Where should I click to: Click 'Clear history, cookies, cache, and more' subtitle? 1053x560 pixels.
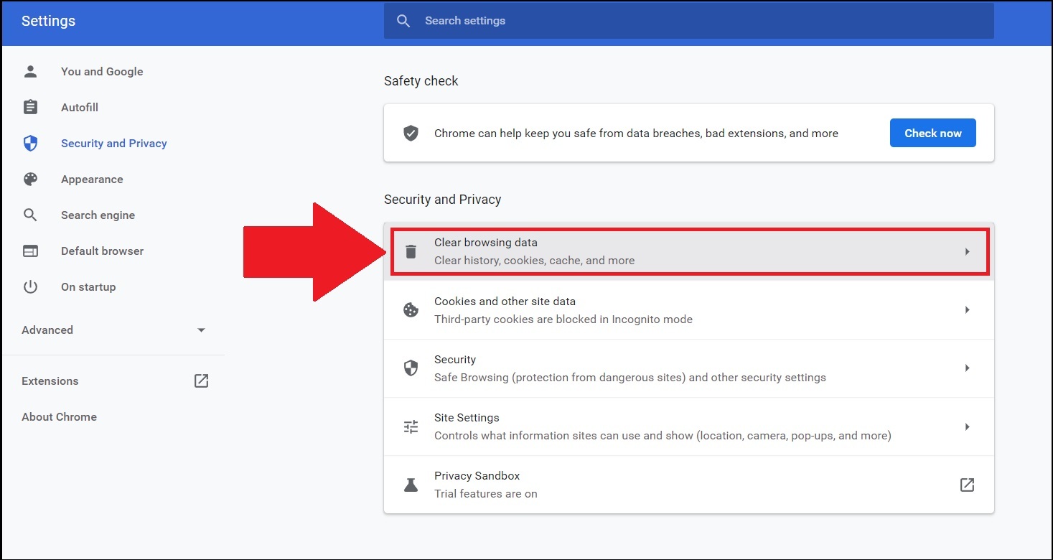[535, 261]
